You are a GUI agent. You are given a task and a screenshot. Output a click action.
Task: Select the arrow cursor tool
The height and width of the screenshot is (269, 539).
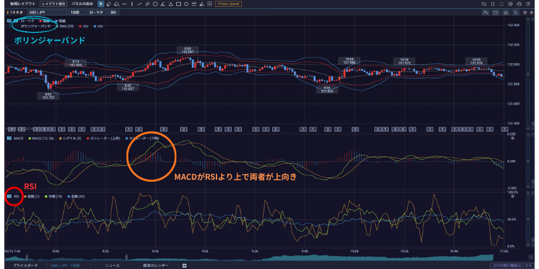(x=101, y=4)
